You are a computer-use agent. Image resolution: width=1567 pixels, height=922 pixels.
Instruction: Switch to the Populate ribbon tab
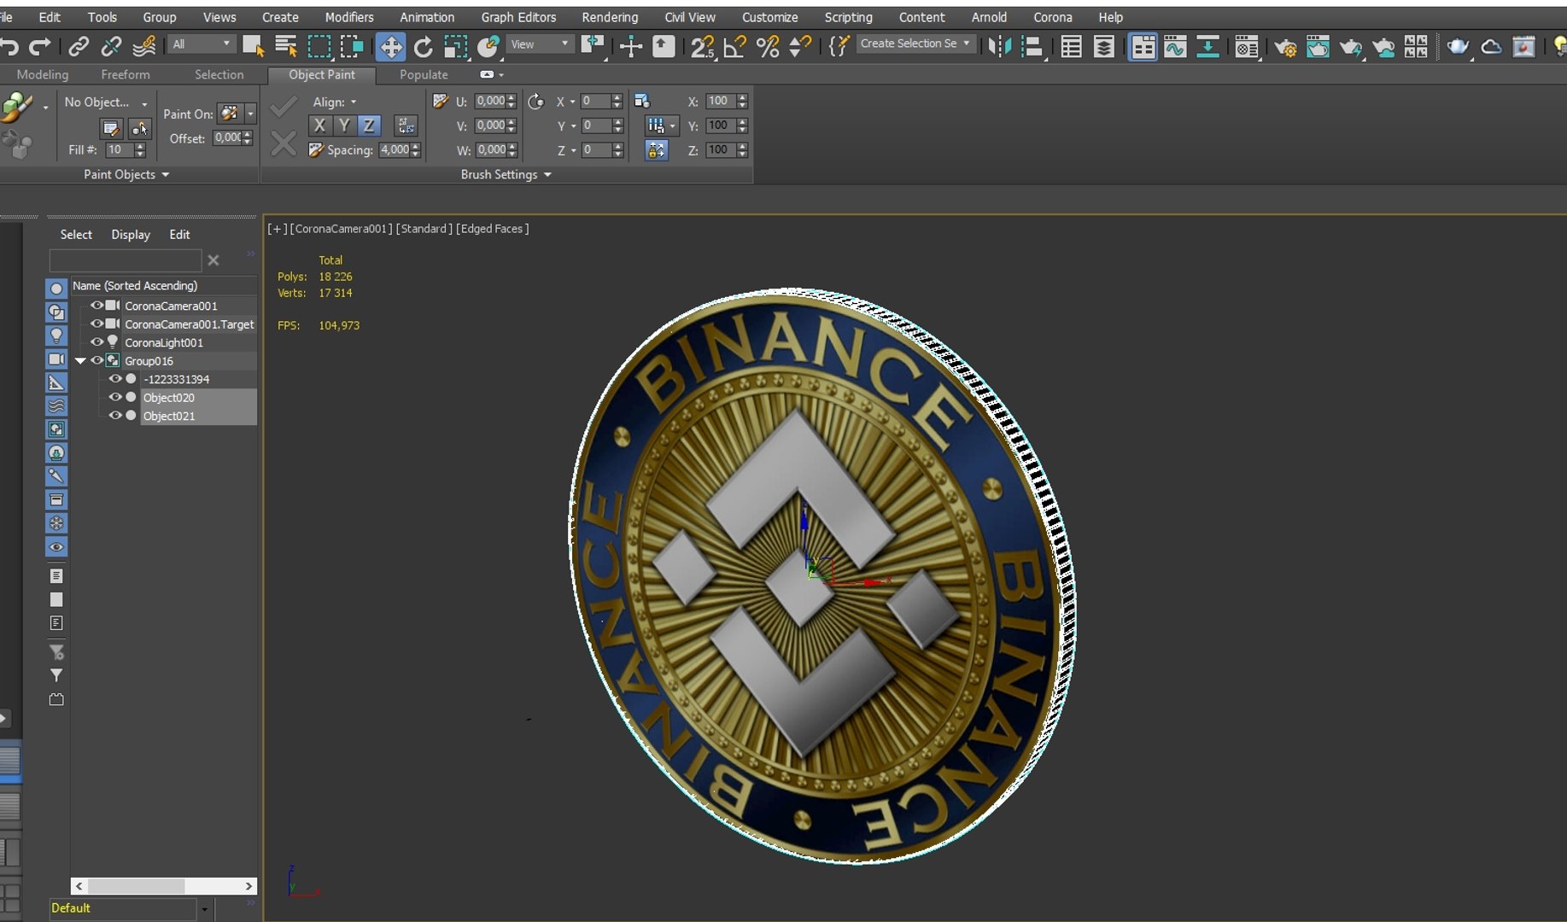click(424, 74)
